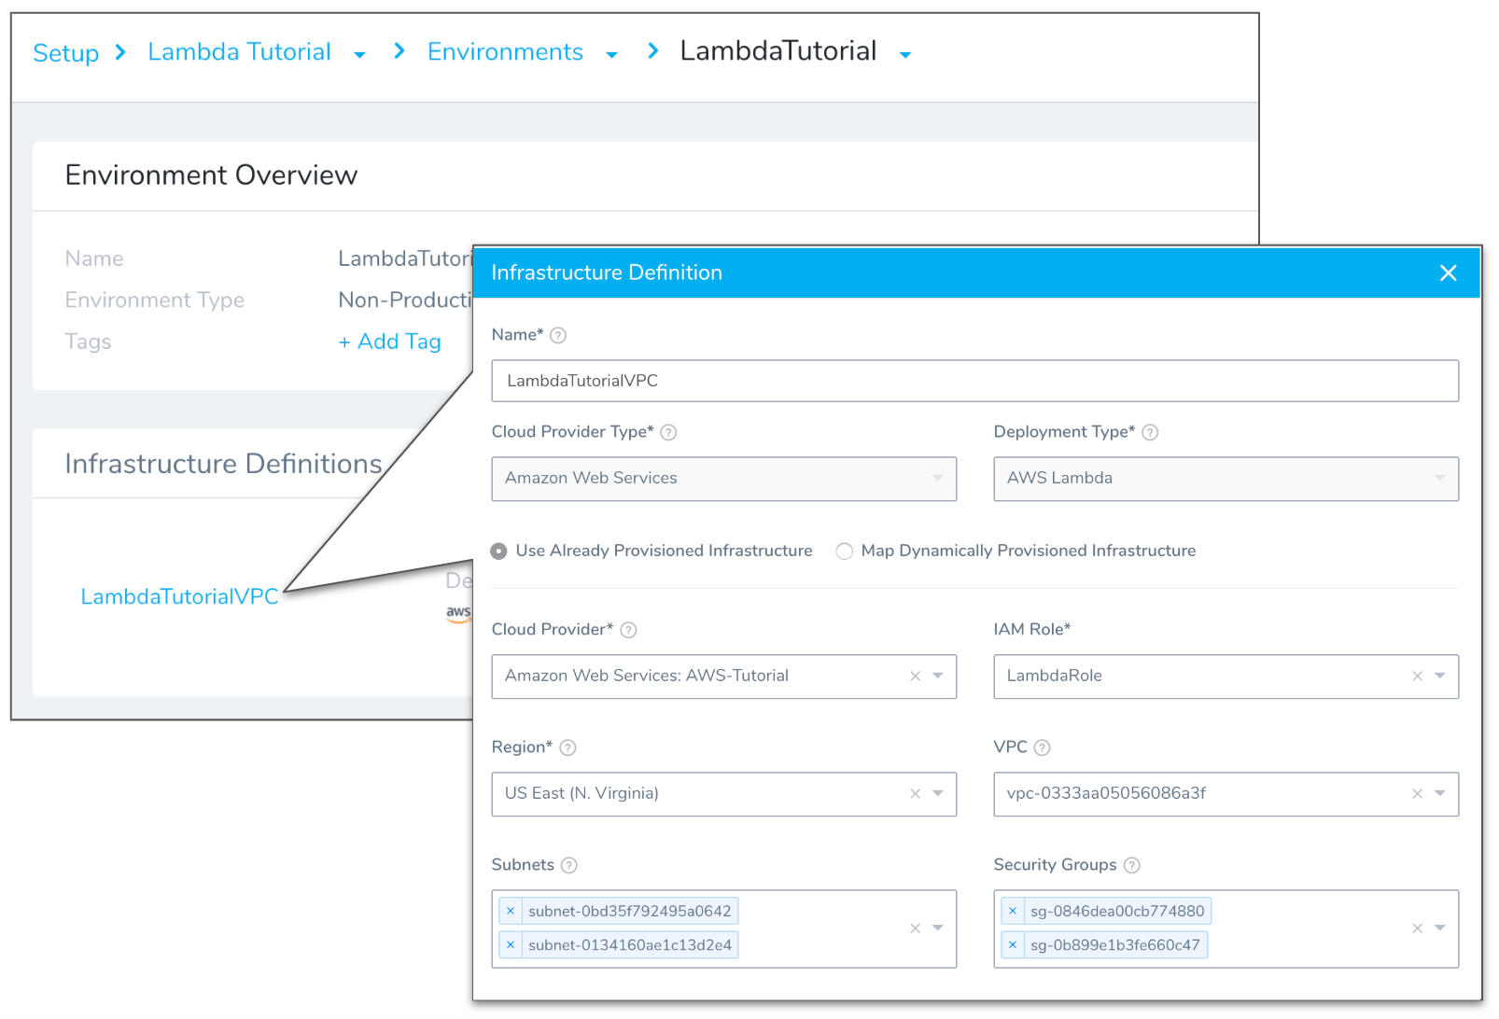Click inside the Security Groups multi-select box
Image resolution: width=1499 pixels, height=1019 pixels.
click(1226, 928)
